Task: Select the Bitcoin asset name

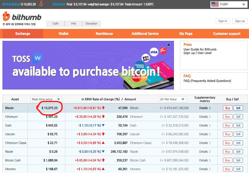Action: [9, 108]
